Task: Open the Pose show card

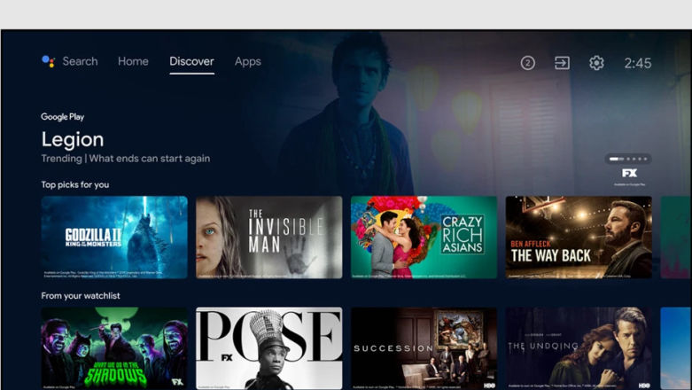Action: [269, 348]
